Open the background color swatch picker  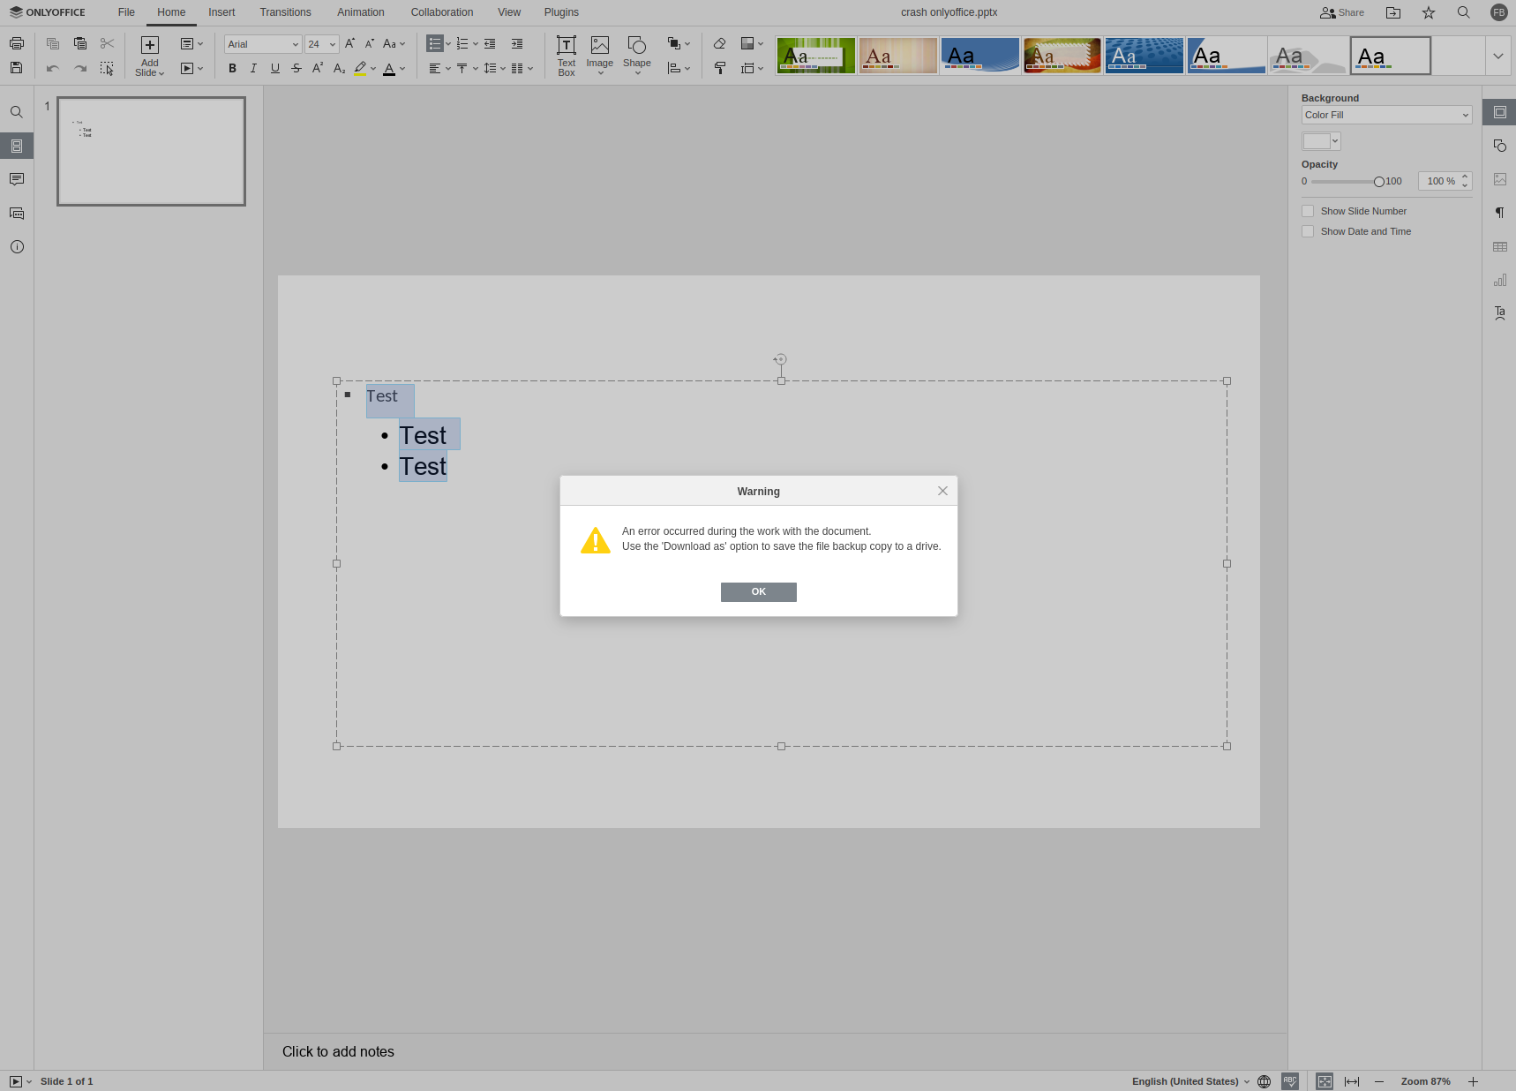coord(1319,140)
